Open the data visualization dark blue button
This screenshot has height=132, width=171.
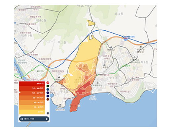click(x=34, y=119)
